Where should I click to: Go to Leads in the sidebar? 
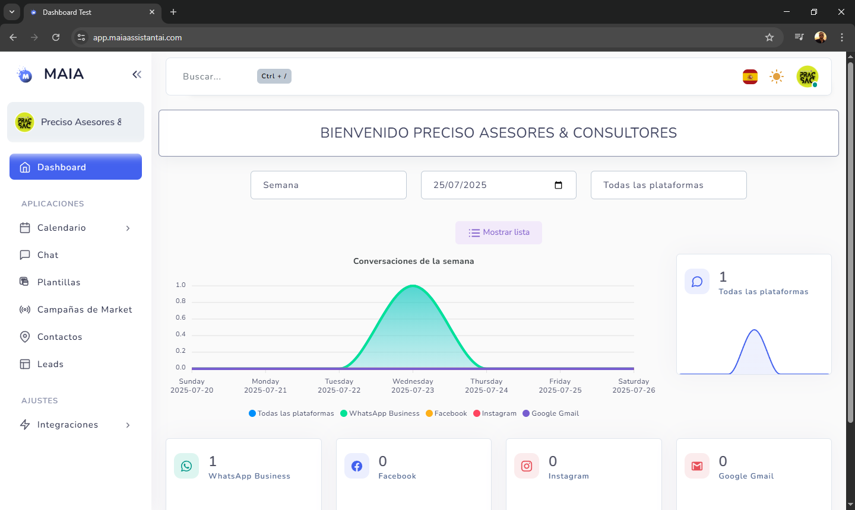point(50,364)
